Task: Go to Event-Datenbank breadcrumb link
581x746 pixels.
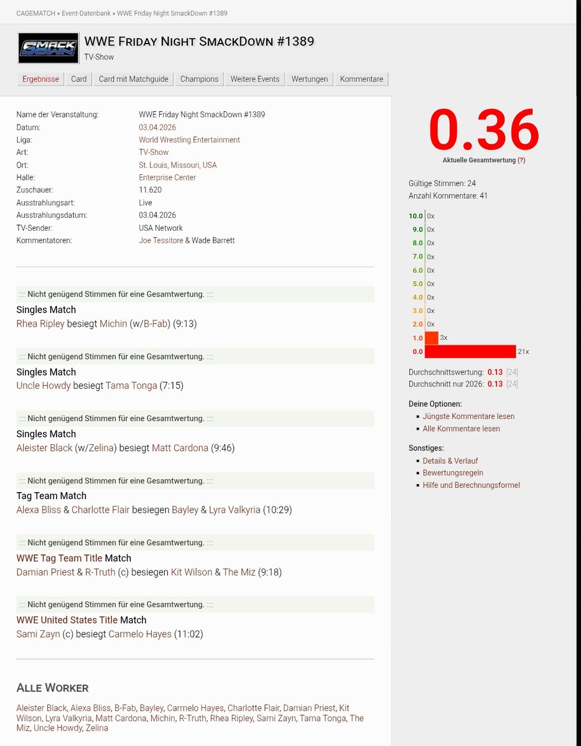Action: pos(86,13)
